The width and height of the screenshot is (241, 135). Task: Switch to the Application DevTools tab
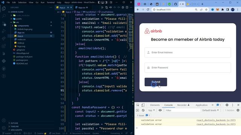click(x=201, y=105)
